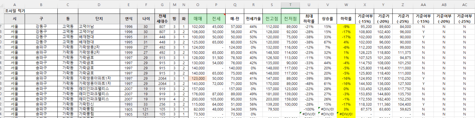Viewport: 475px width, 118px height.
Task: Click the 상승률 header cell
Action: [327, 19]
